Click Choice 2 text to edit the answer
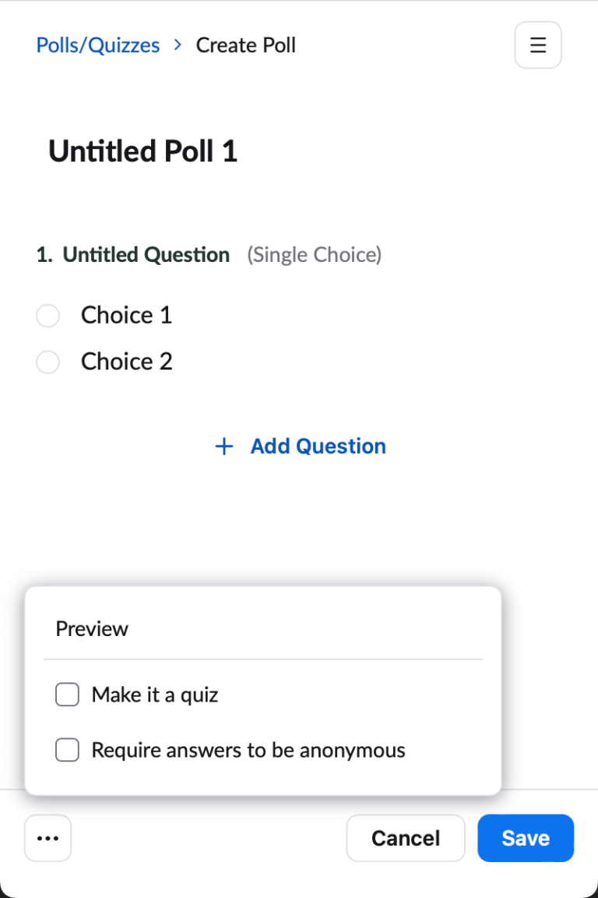This screenshot has height=898, width=598. pyautogui.click(x=126, y=362)
